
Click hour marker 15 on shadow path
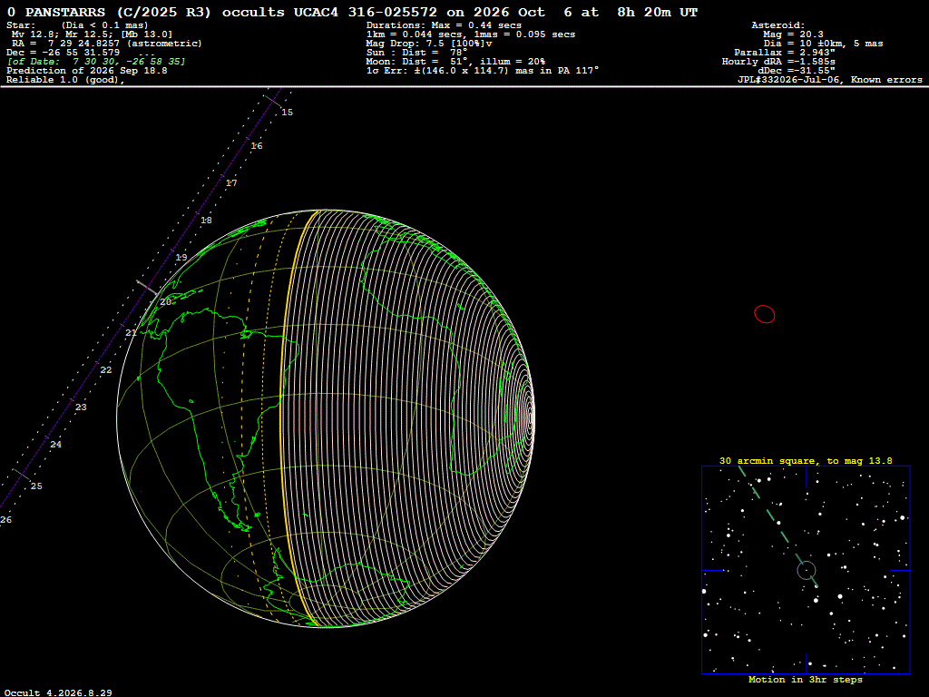(287, 112)
